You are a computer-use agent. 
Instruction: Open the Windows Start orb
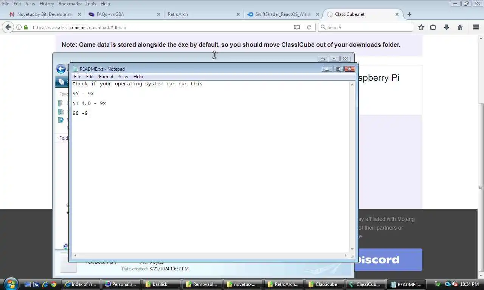[x=11, y=284]
